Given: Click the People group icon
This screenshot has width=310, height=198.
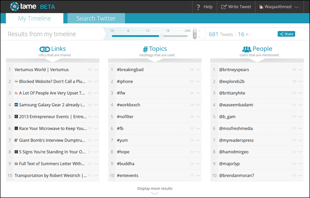Looking at the screenshot, I should click(x=246, y=49).
